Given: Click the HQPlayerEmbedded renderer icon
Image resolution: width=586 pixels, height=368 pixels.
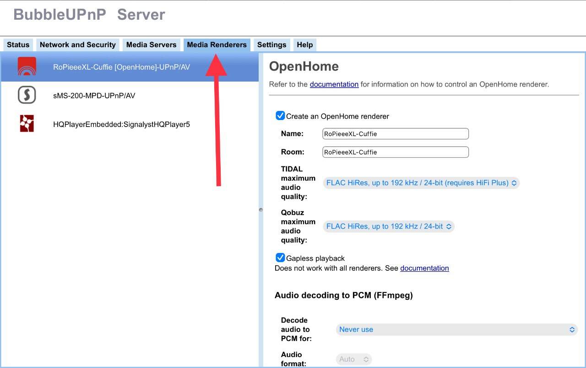Looking at the screenshot, I should point(27,124).
